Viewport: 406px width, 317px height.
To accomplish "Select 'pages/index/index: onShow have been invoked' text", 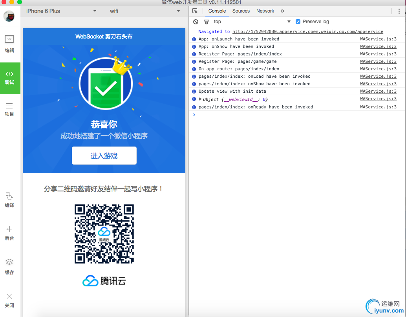I will point(254,84).
